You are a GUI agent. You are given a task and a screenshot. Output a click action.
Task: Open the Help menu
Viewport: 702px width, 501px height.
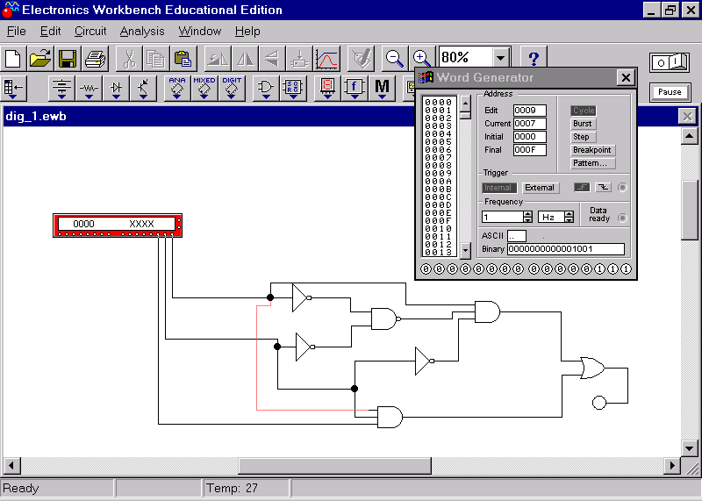click(x=247, y=32)
